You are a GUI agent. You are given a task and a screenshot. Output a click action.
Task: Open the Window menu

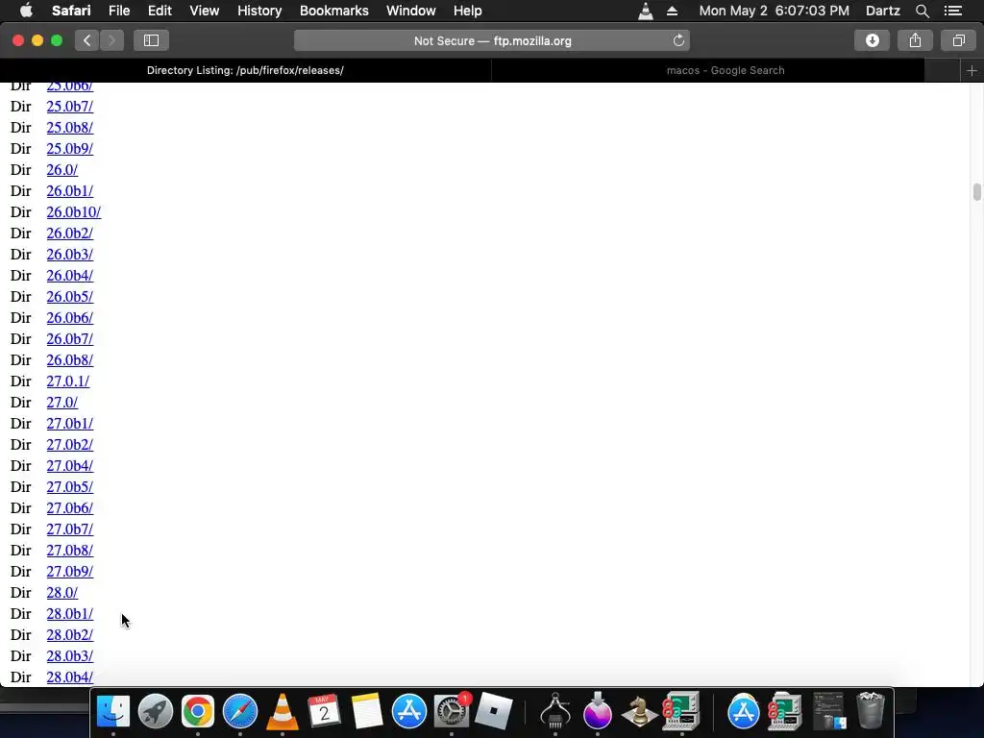[x=411, y=11]
